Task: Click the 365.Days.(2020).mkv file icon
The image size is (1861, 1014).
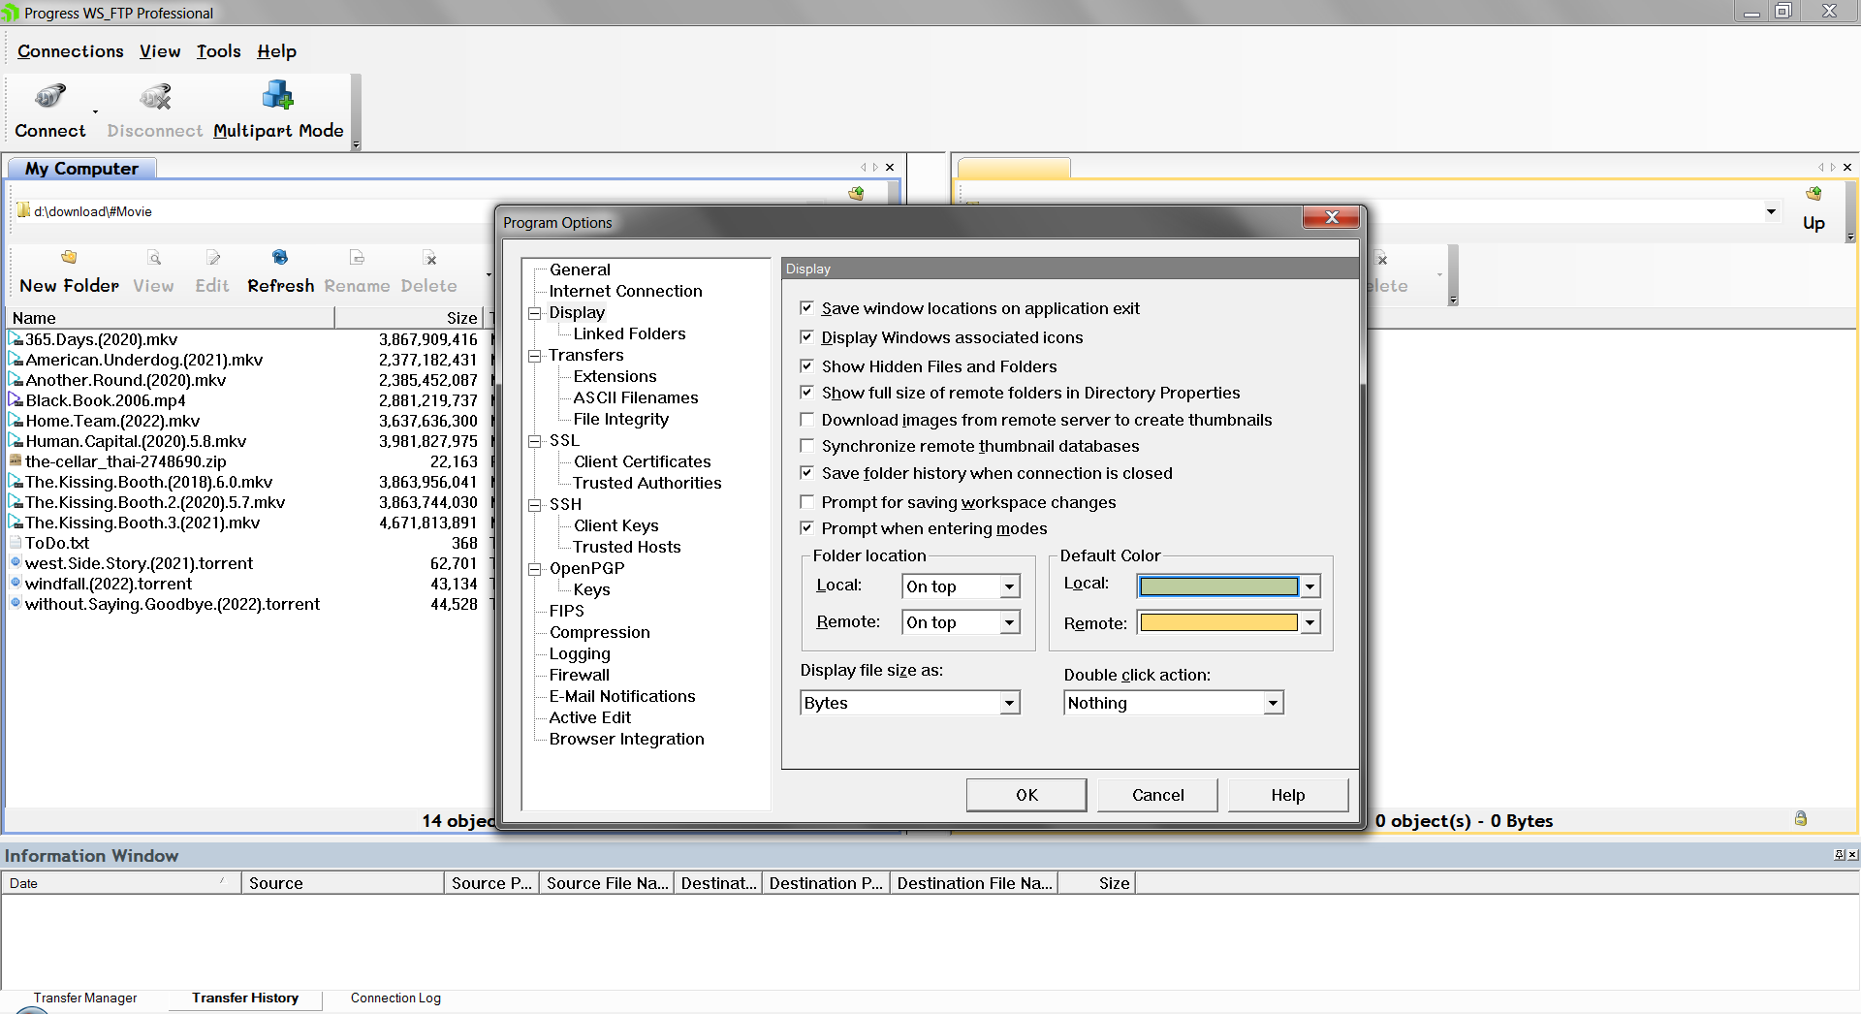Action: [x=16, y=339]
